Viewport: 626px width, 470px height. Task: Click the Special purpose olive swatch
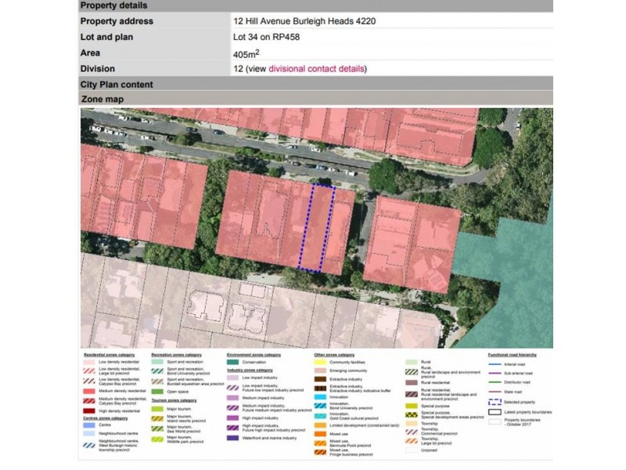point(412,406)
